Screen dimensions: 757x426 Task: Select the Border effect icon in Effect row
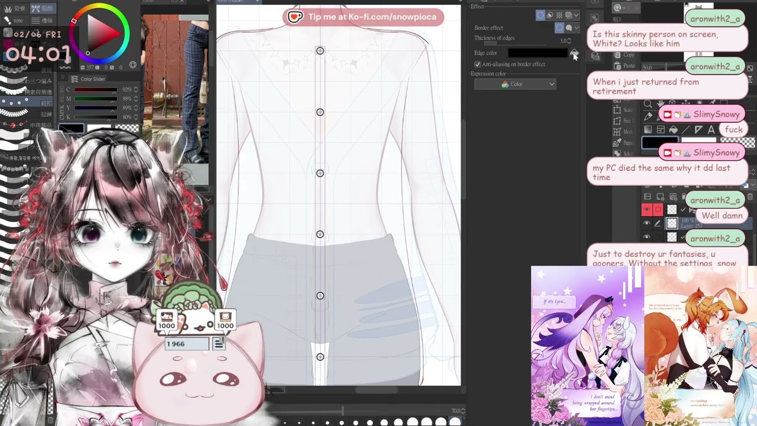tap(540, 15)
